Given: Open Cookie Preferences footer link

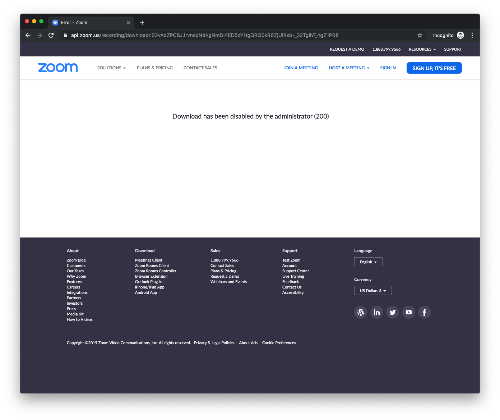Looking at the screenshot, I should [x=279, y=343].
